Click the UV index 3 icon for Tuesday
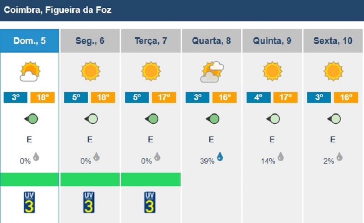364x223 pixels. 150,202
